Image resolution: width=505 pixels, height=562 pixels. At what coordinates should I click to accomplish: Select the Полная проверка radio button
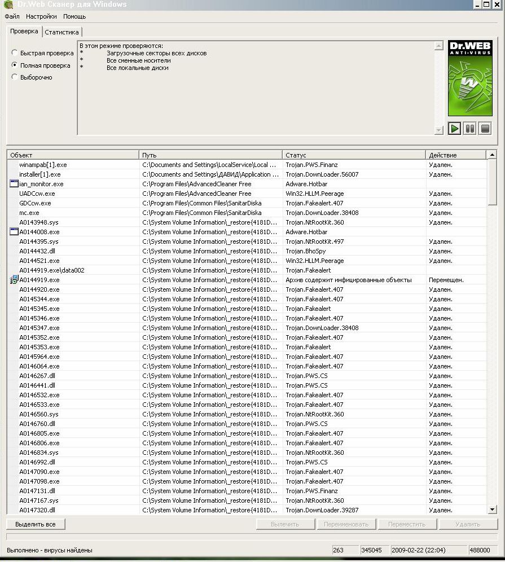15,65
